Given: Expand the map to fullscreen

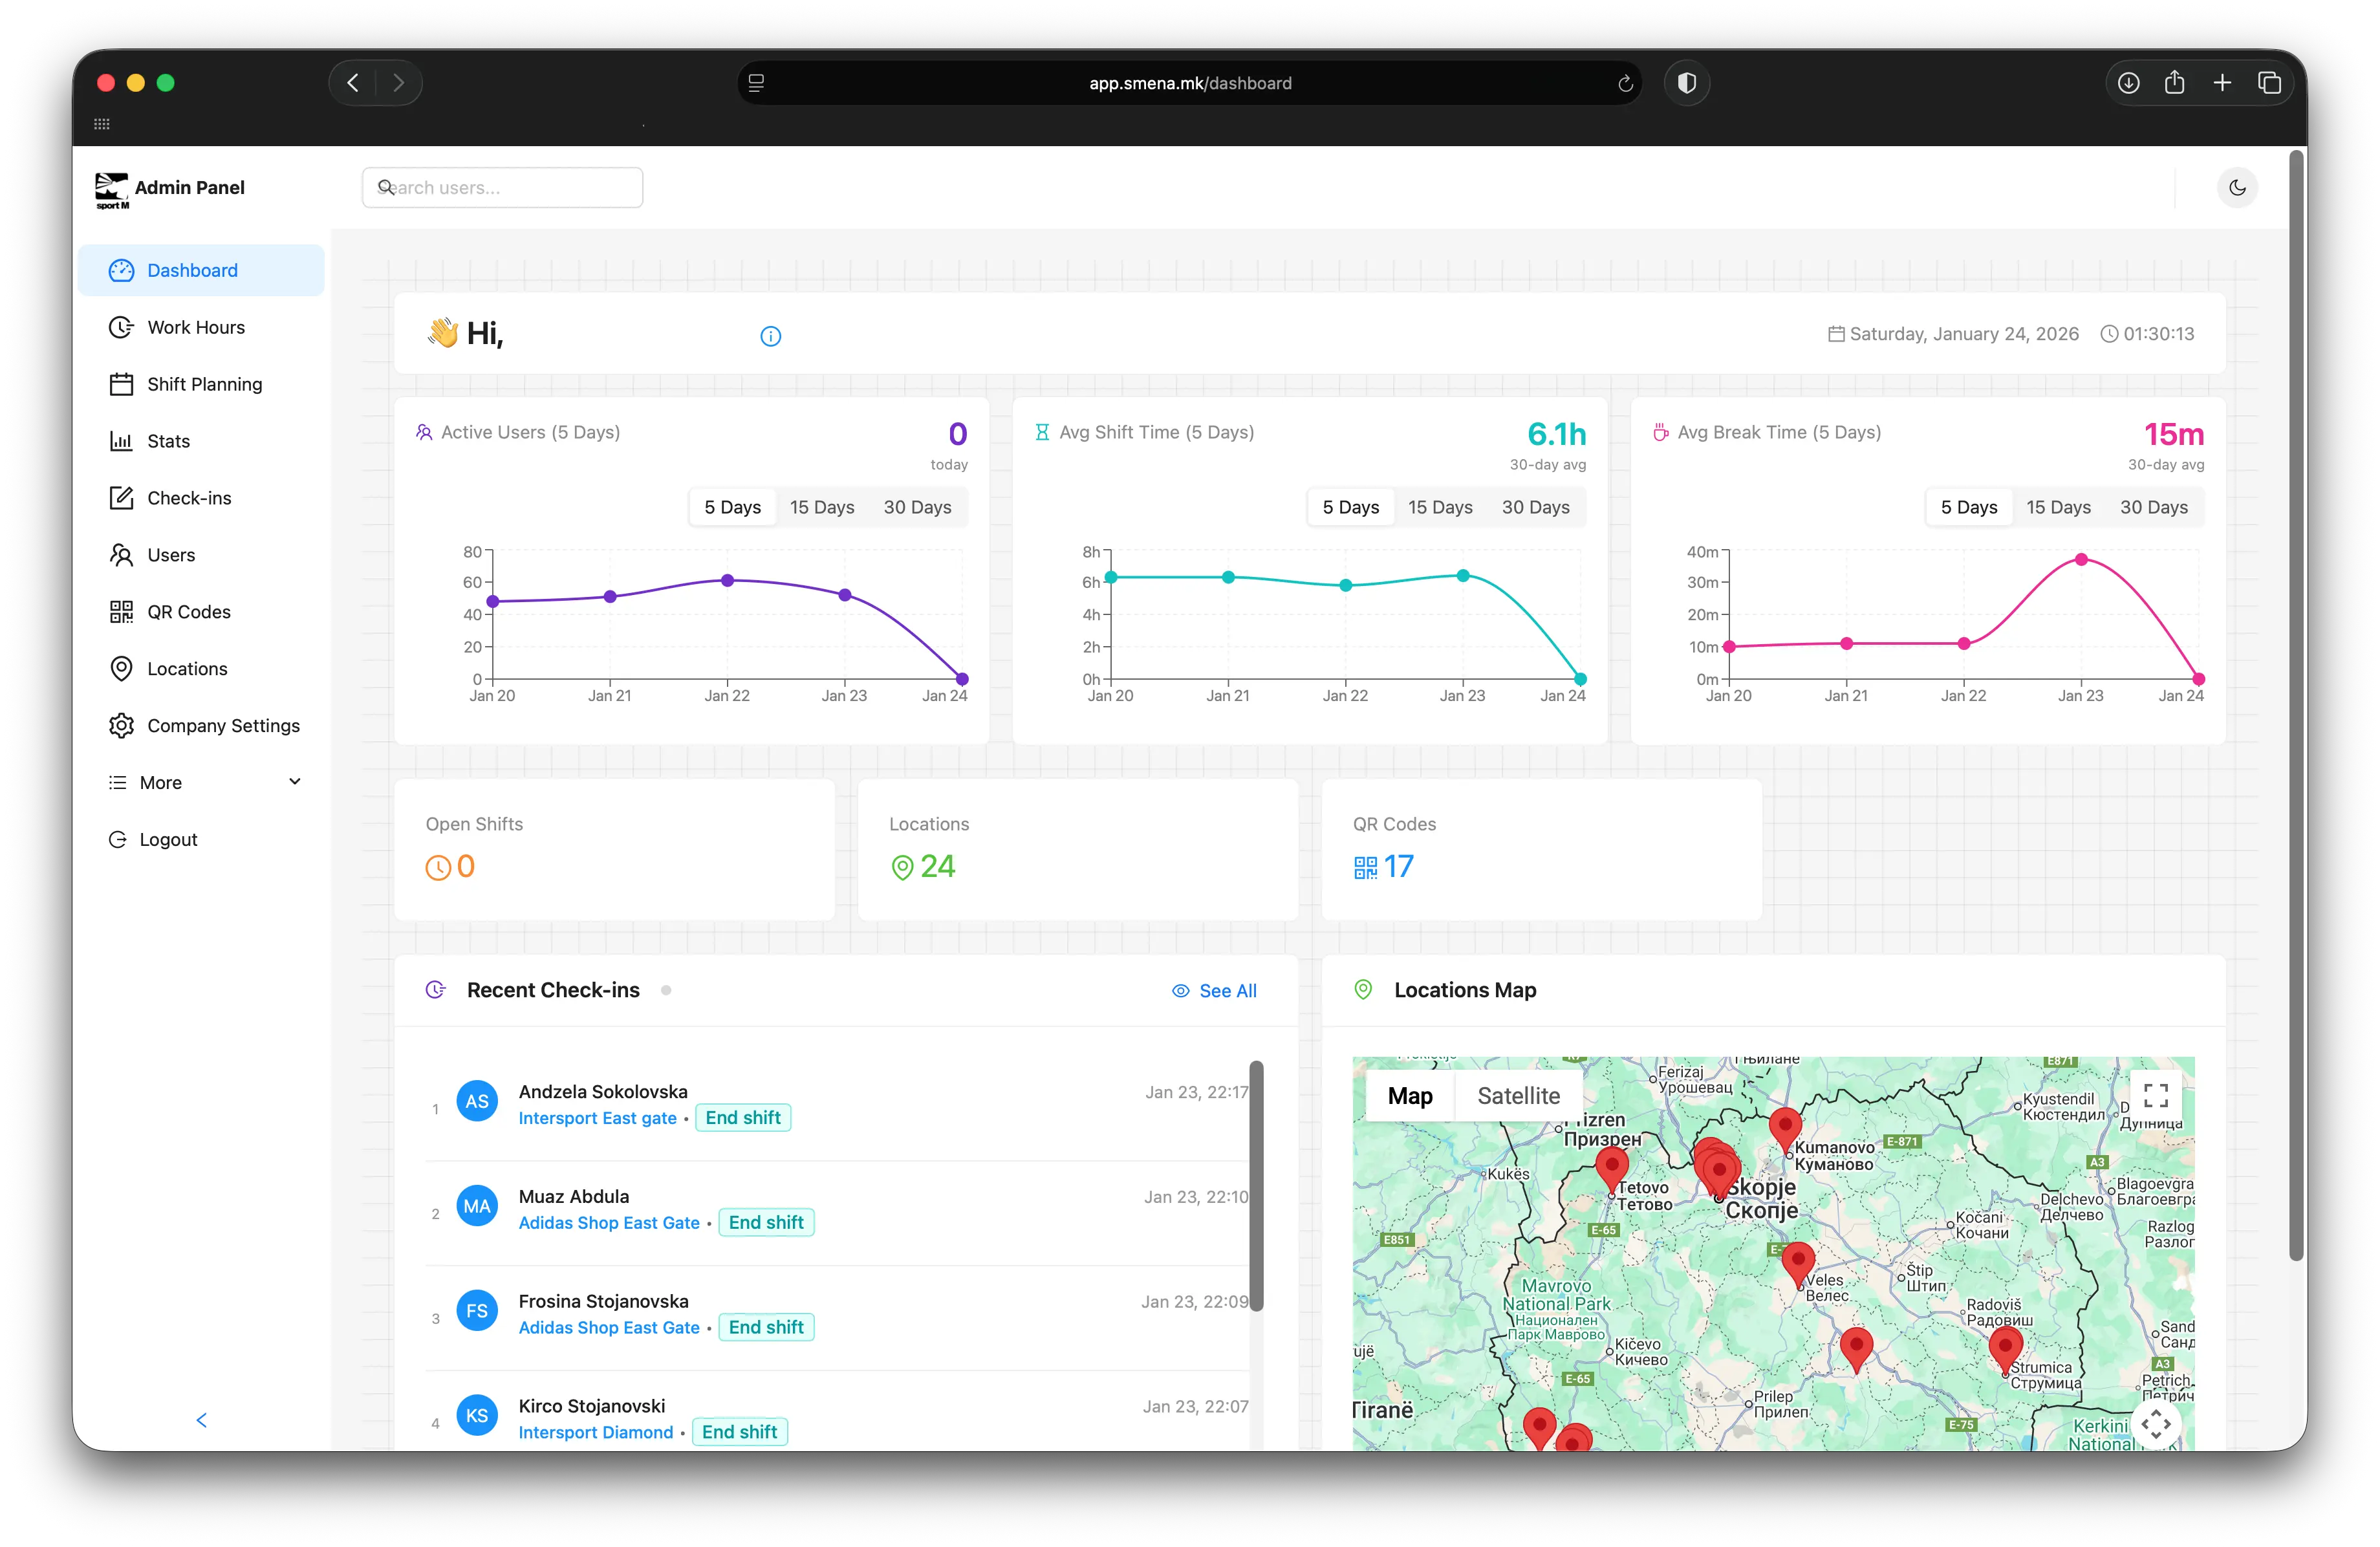Looking at the screenshot, I should coord(2155,1095).
